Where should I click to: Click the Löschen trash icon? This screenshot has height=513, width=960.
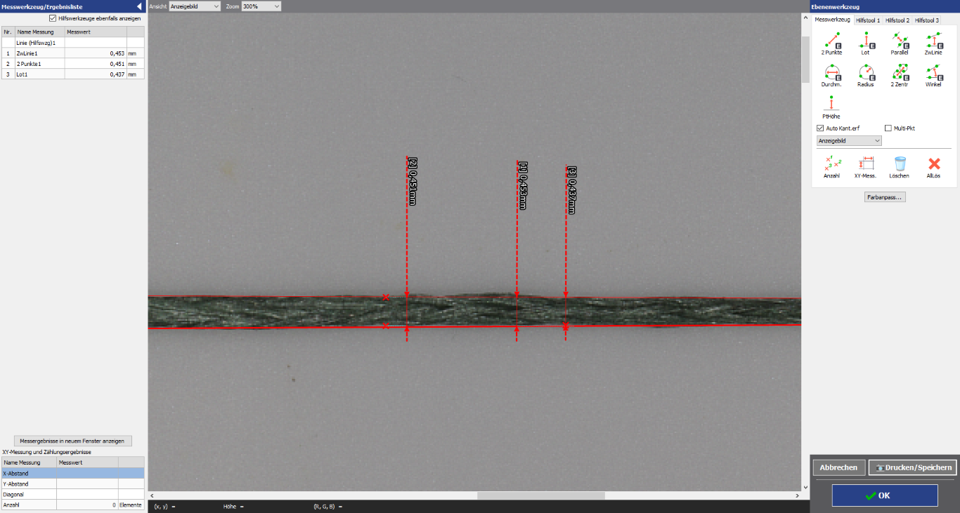[x=899, y=165]
